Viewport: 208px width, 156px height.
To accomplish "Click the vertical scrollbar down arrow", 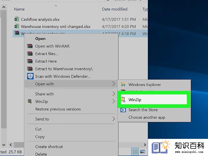I will pyautogui.click(x=4, y=145).
